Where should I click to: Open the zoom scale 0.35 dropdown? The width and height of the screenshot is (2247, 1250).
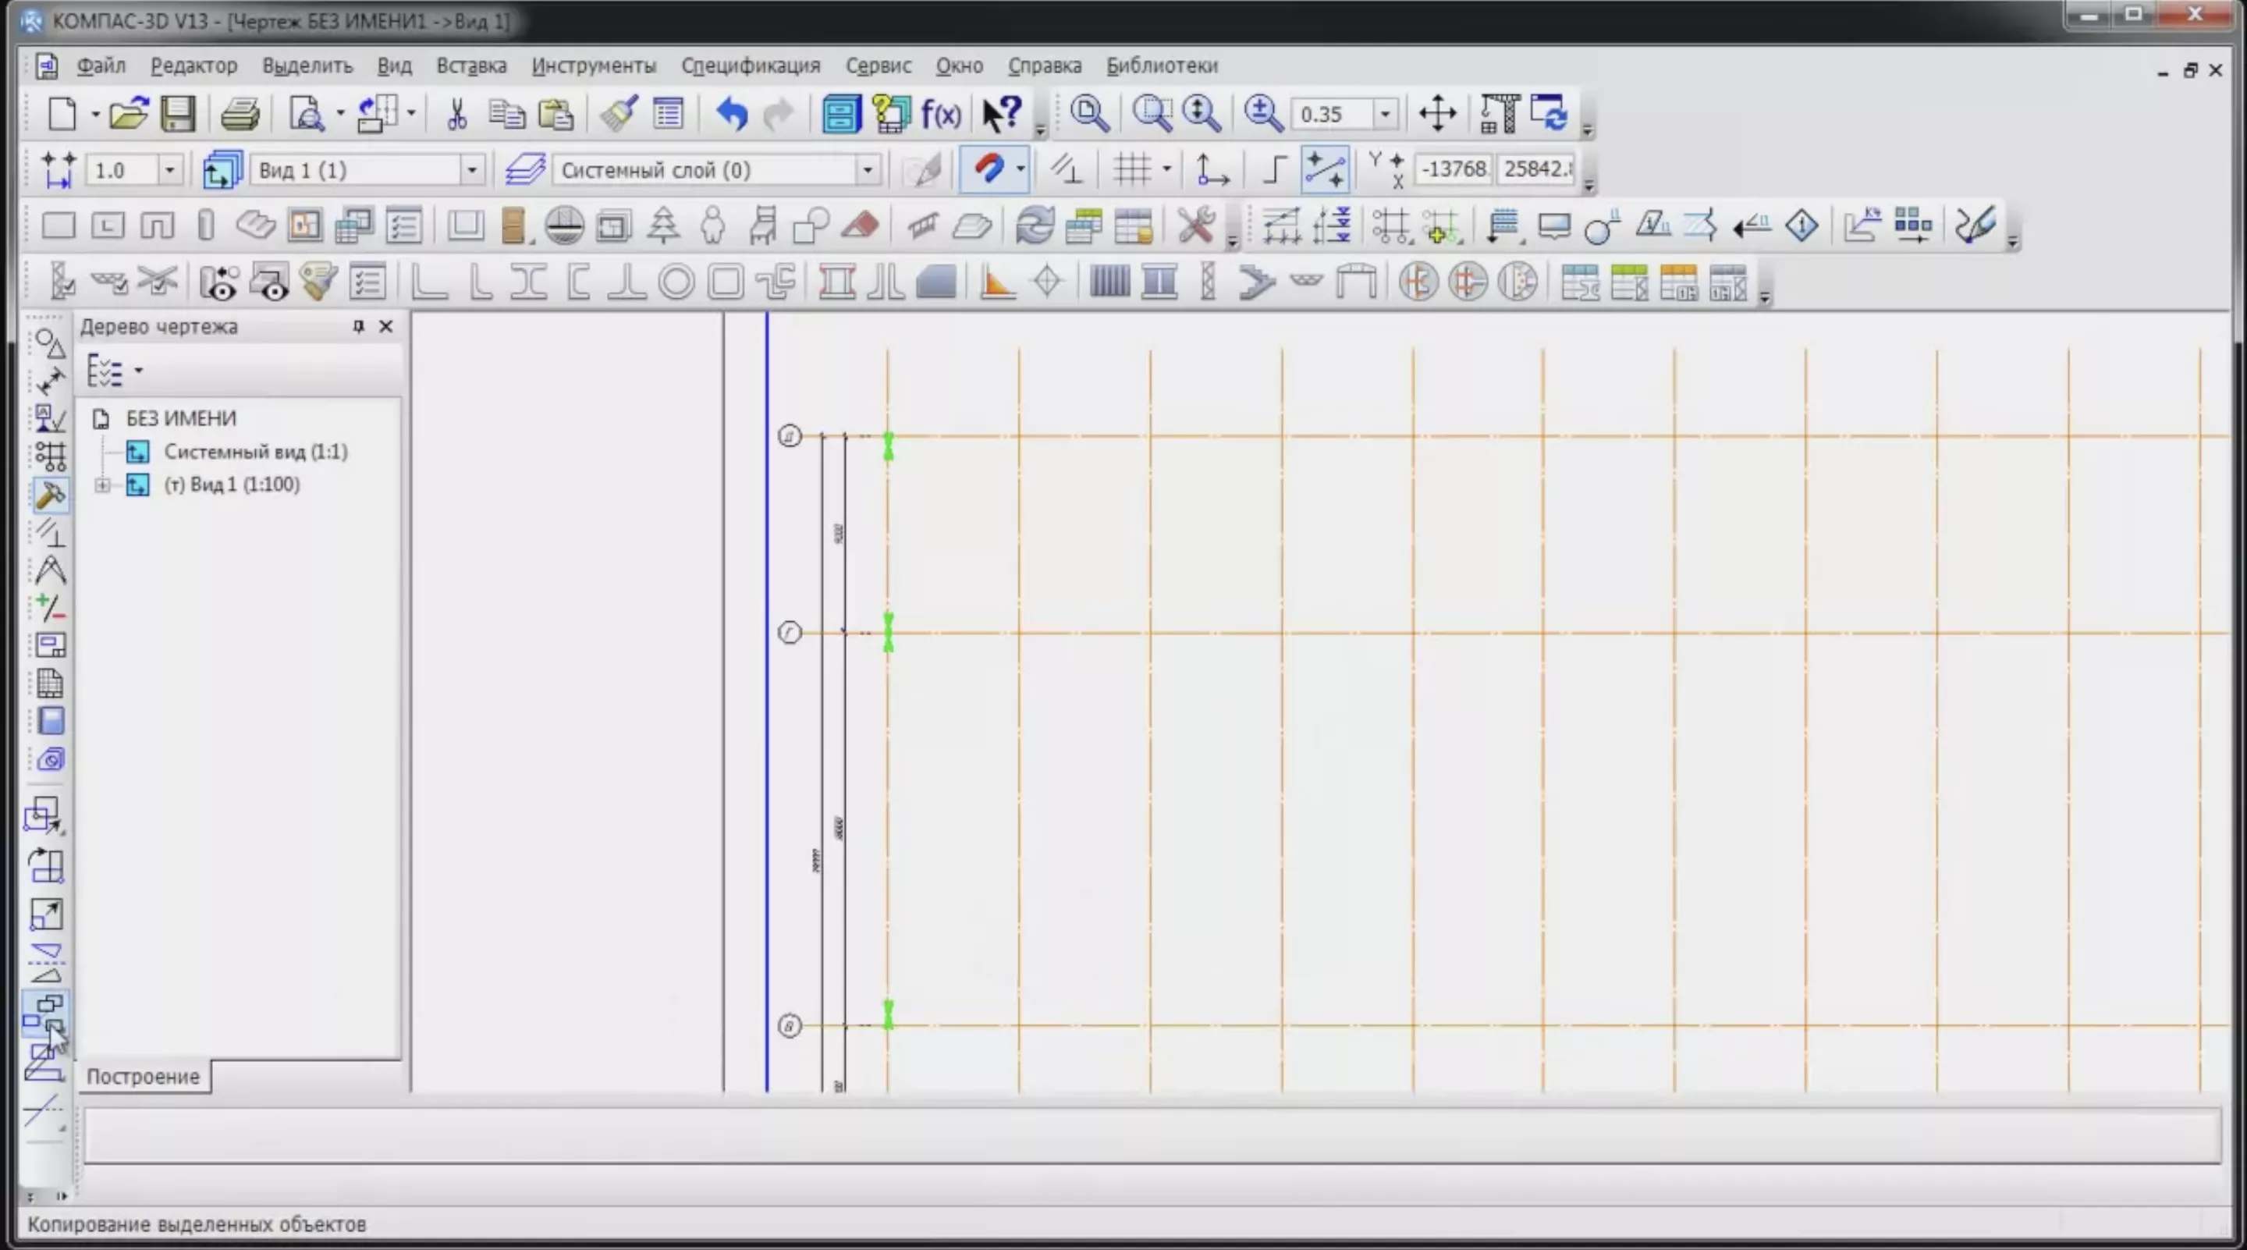pos(1384,114)
